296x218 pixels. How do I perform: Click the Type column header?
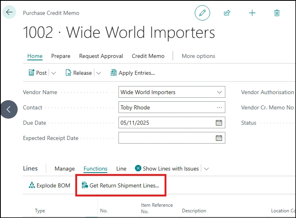pos(40,211)
